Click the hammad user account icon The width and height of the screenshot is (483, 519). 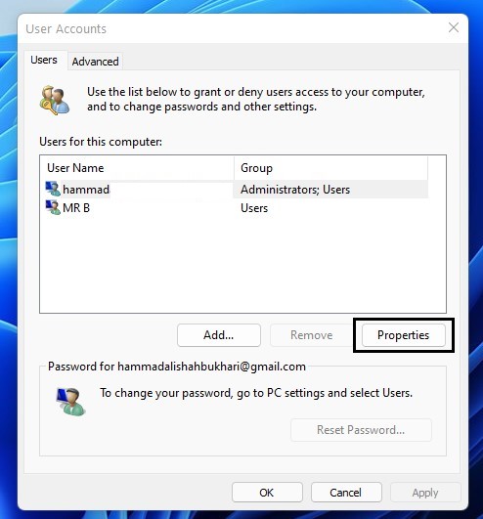(x=53, y=189)
